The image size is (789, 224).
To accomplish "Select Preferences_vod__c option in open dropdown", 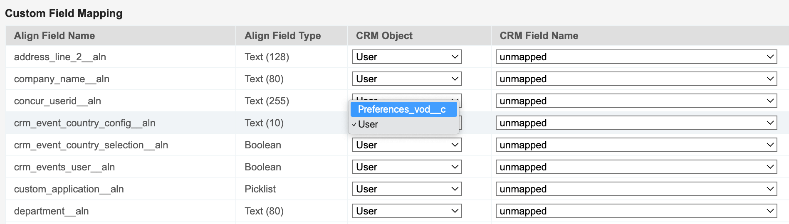I will coord(402,109).
